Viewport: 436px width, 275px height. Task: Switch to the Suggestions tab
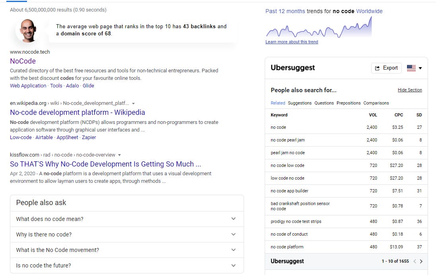(x=299, y=103)
